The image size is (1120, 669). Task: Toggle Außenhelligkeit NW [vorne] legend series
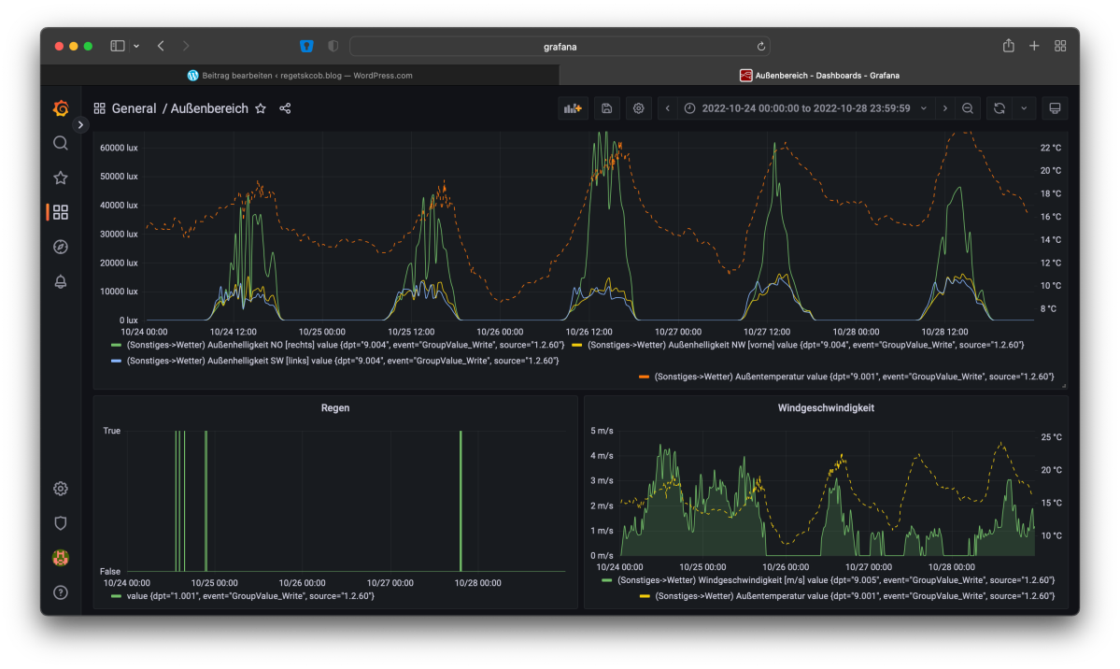806,345
